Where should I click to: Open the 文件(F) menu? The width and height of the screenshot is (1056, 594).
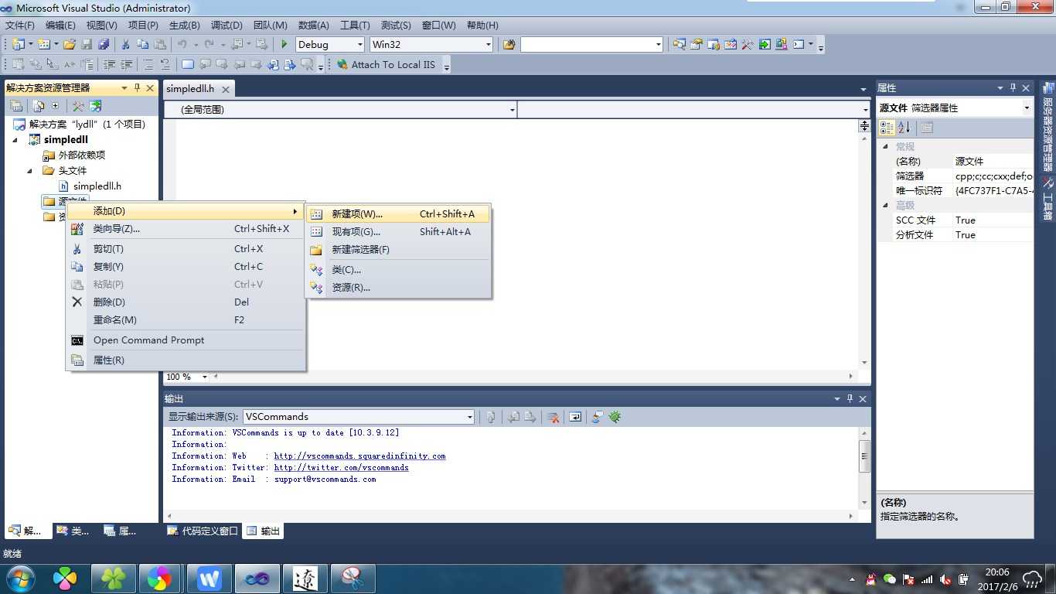(x=20, y=26)
